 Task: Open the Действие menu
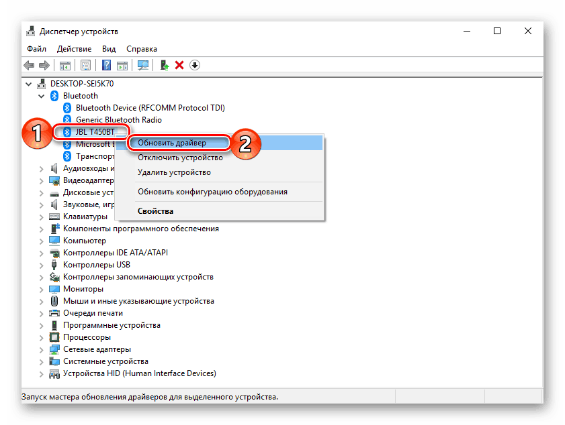coord(74,48)
